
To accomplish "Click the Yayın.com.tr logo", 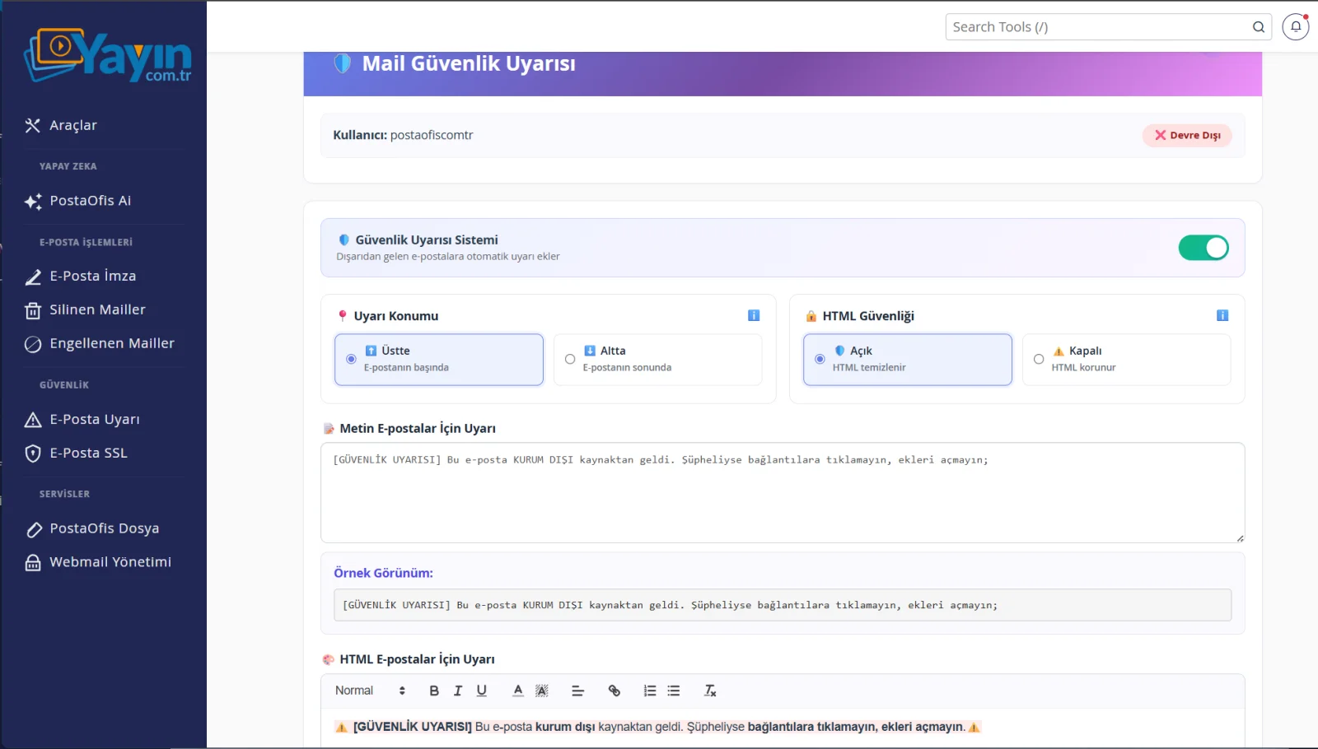I will click(107, 56).
